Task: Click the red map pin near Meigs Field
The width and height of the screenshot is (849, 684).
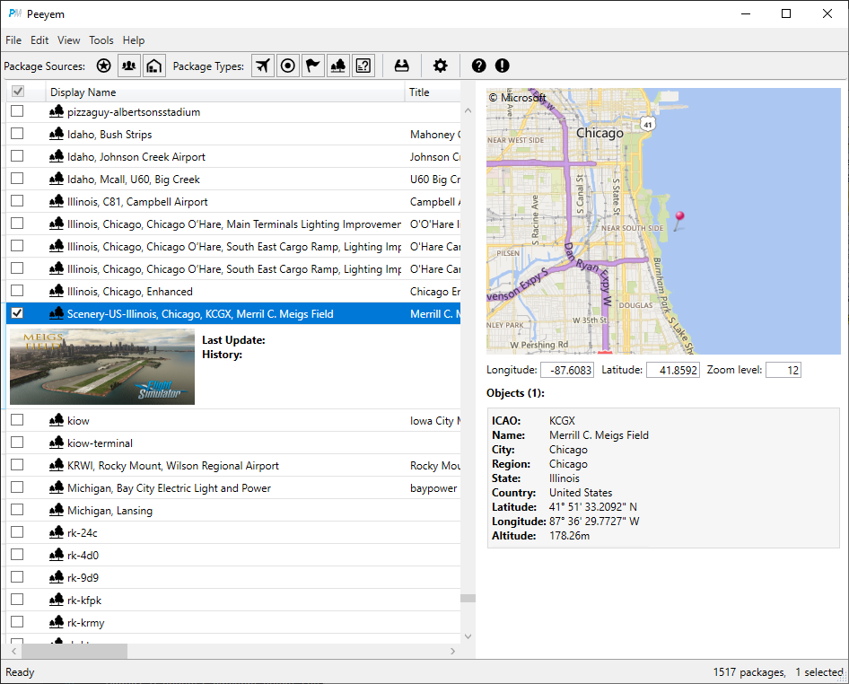Action: tap(679, 221)
